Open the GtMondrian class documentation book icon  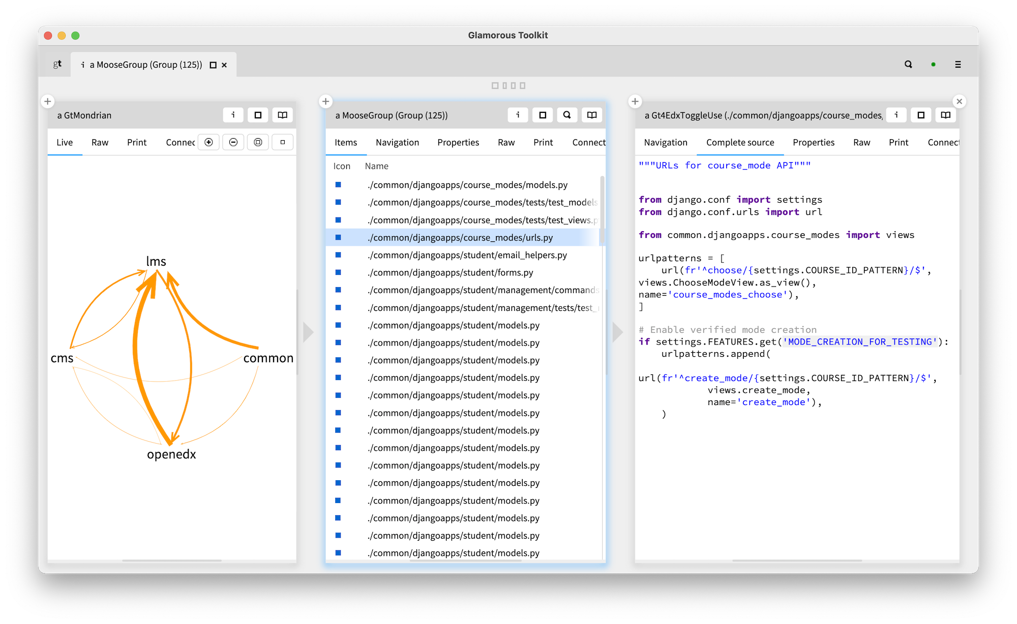coord(283,115)
